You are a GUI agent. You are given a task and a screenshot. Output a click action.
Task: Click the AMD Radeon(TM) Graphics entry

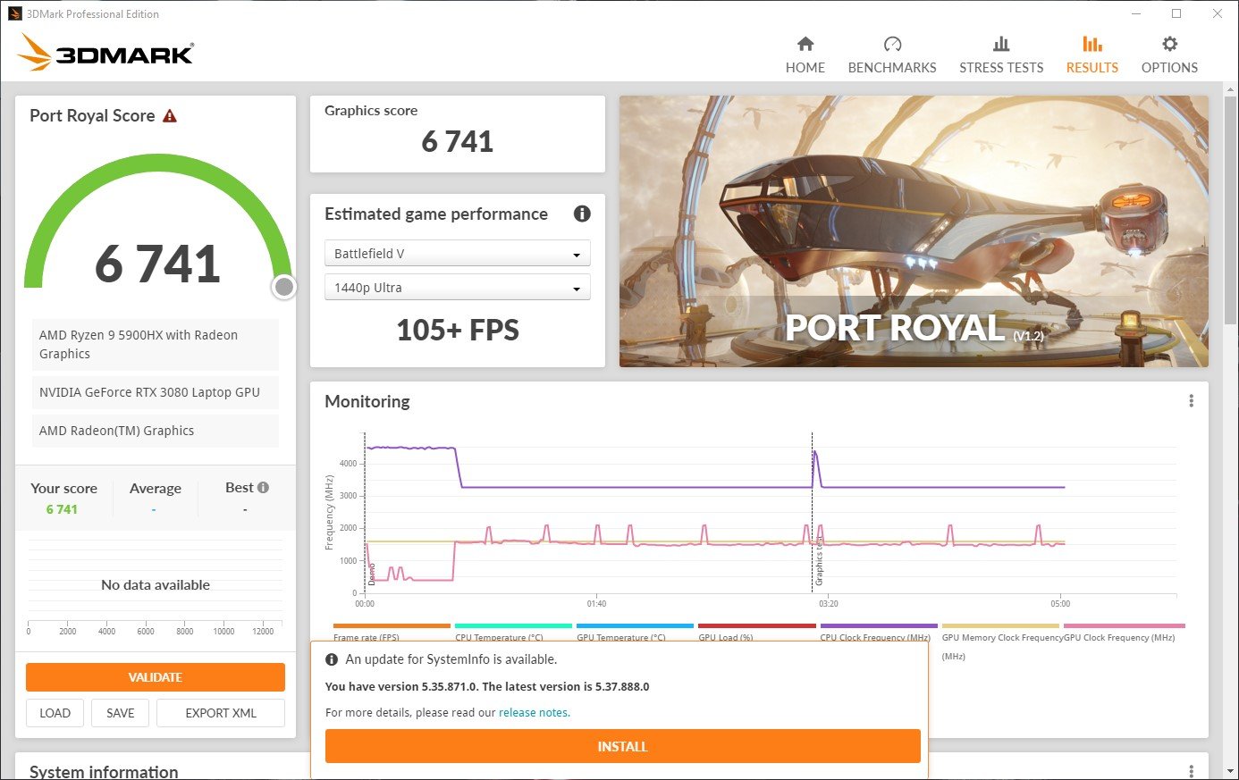tap(156, 431)
